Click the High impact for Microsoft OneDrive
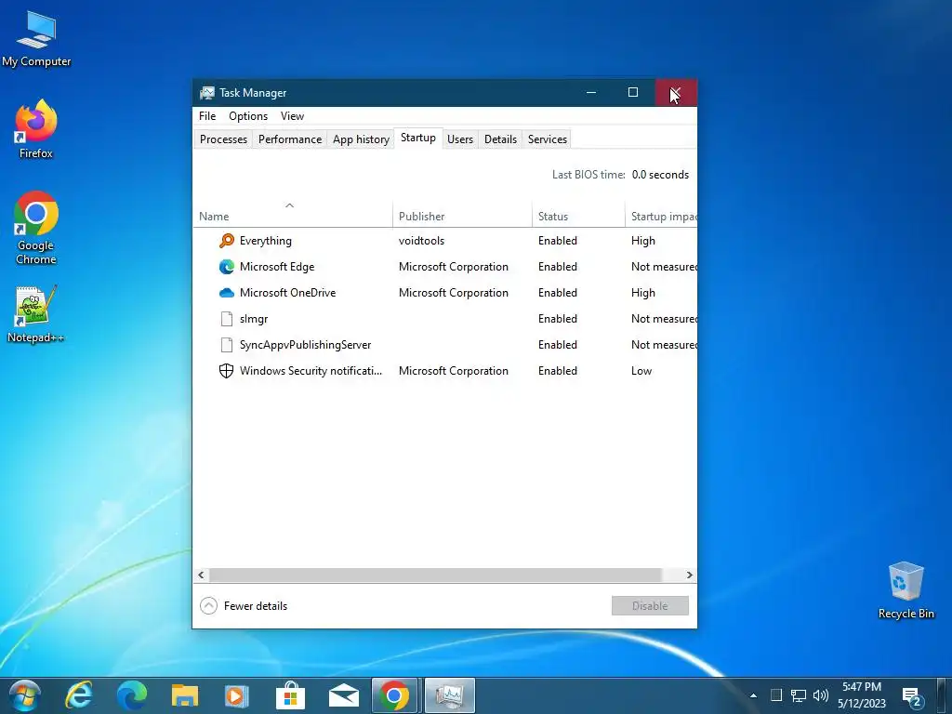Image resolution: width=952 pixels, height=714 pixels. tap(643, 293)
